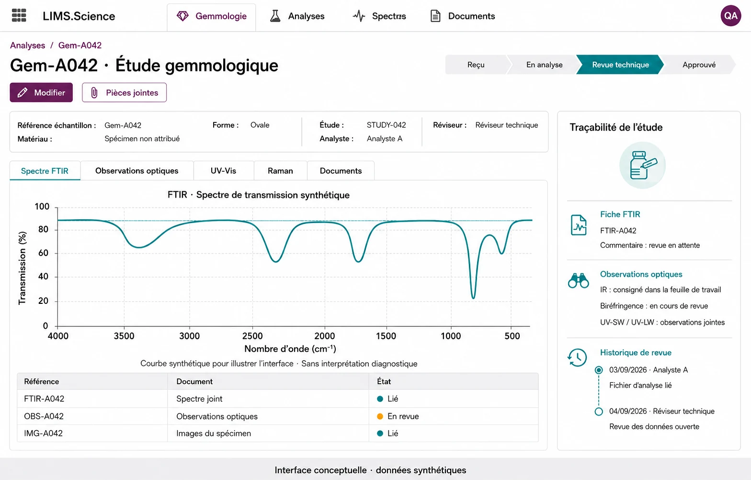Click the review history clock icon
The width and height of the screenshot is (751, 480).
click(x=578, y=357)
